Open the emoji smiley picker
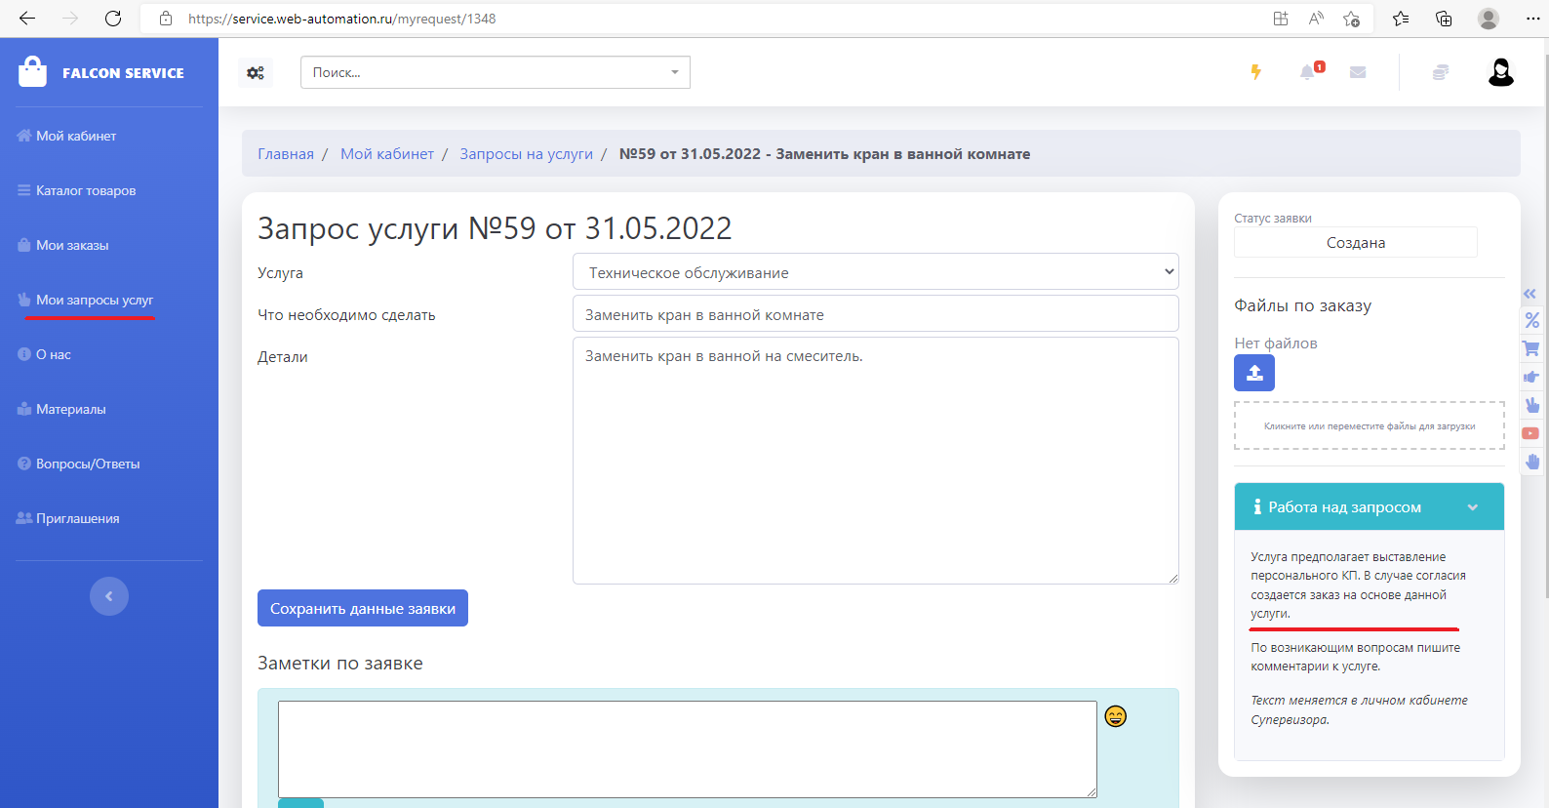The height and width of the screenshot is (808, 1549). click(1116, 716)
